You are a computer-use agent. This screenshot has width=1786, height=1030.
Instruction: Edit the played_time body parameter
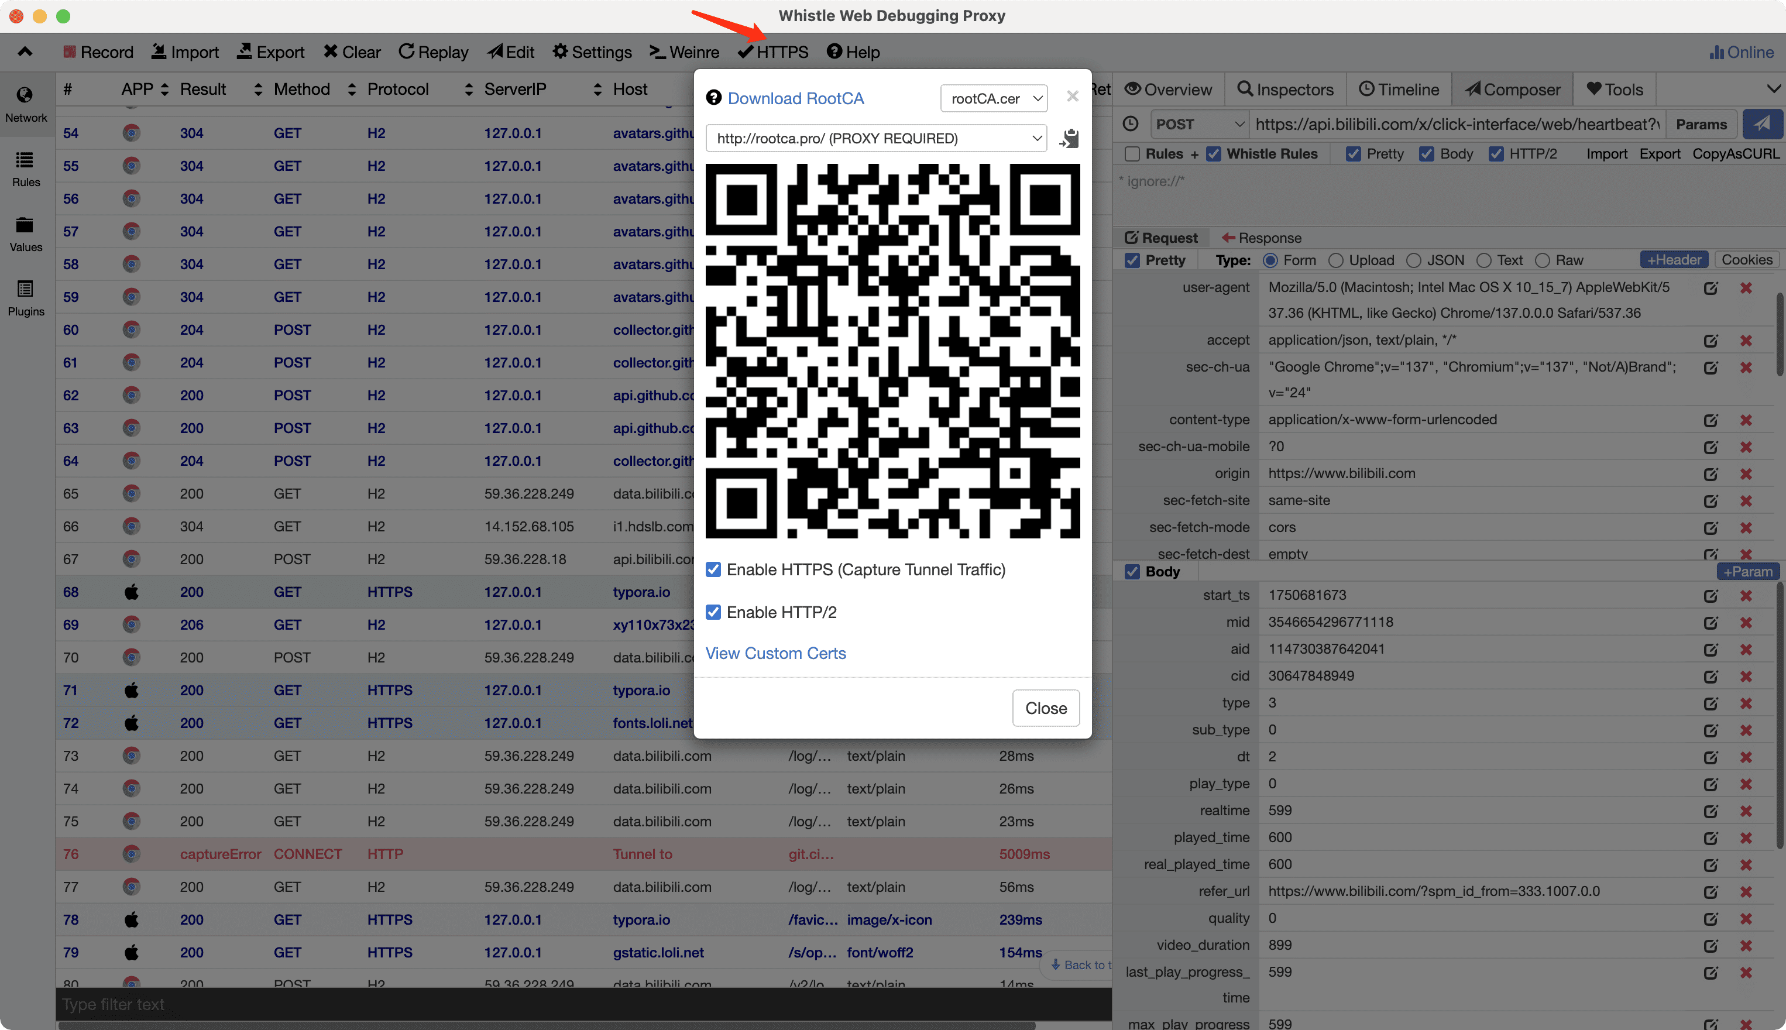(1711, 837)
